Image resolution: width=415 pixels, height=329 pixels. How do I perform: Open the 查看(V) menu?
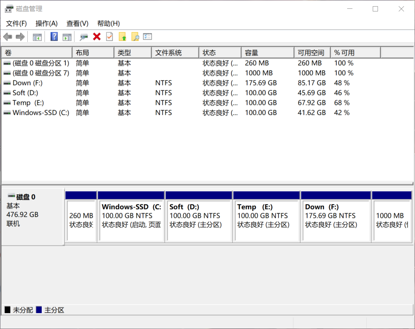coord(77,23)
